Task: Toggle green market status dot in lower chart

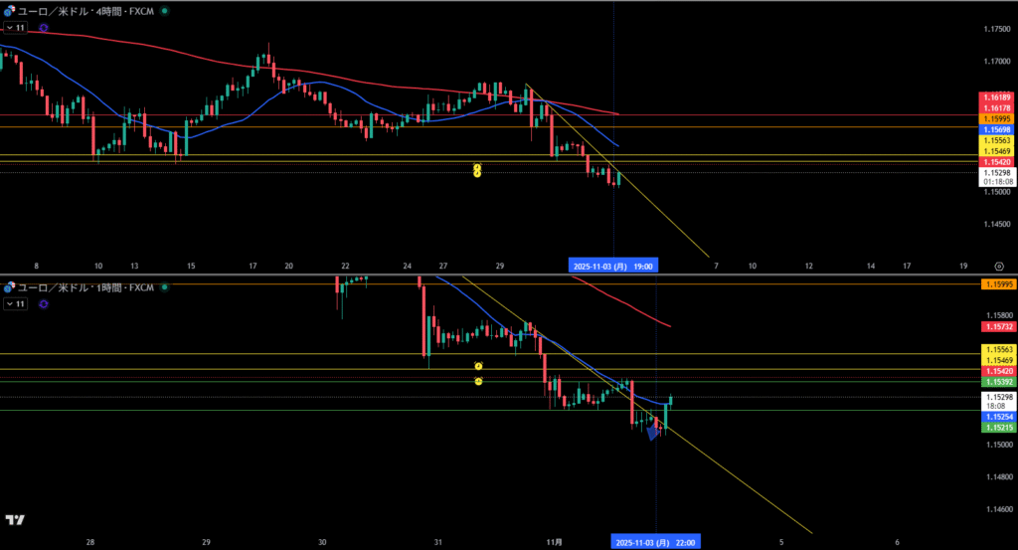Action: coord(164,287)
